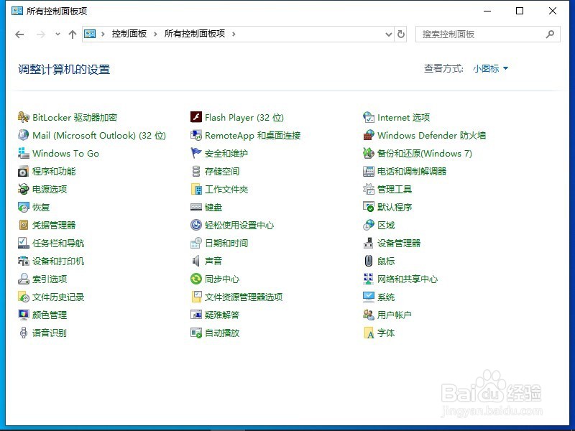This screenshot has height=431, width=575.
Task: Open the Windows To Go icon
Action: (x=24, y=153)
